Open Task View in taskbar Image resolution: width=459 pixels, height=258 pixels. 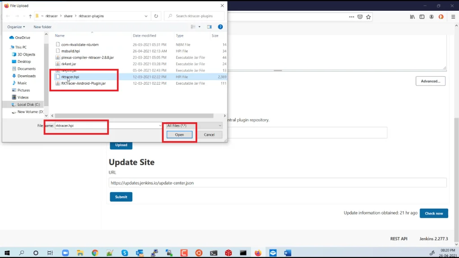pyautogui.click(x=50, y=253)
